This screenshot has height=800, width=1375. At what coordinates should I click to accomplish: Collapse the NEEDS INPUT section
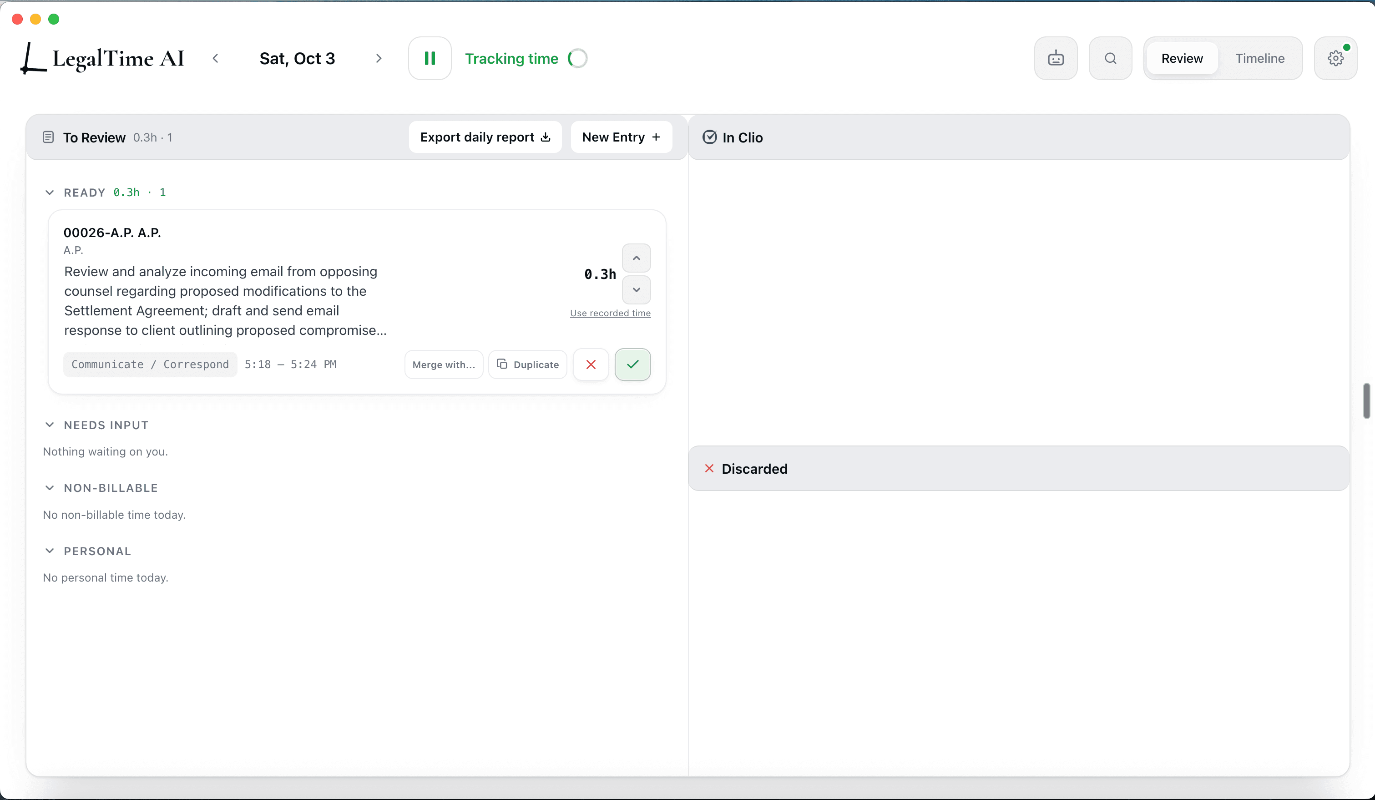(x=50, y=425)
